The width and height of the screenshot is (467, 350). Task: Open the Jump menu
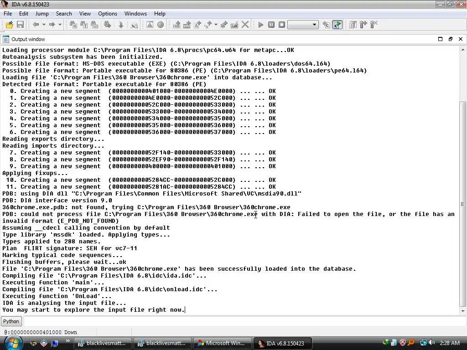42,14
